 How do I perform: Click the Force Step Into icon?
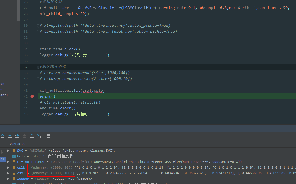(x=25, y=136)
